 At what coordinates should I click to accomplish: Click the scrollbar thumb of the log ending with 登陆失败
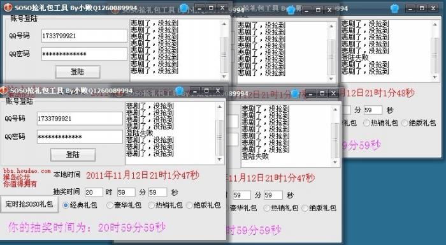click(335, 140)
